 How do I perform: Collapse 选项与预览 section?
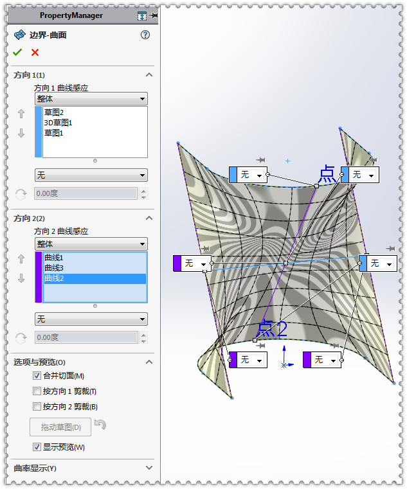click(149, 362)
